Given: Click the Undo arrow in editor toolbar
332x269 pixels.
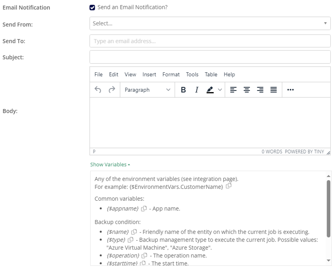Looking at the screenshot, I should pyautogui.click(x=98, y=90).
